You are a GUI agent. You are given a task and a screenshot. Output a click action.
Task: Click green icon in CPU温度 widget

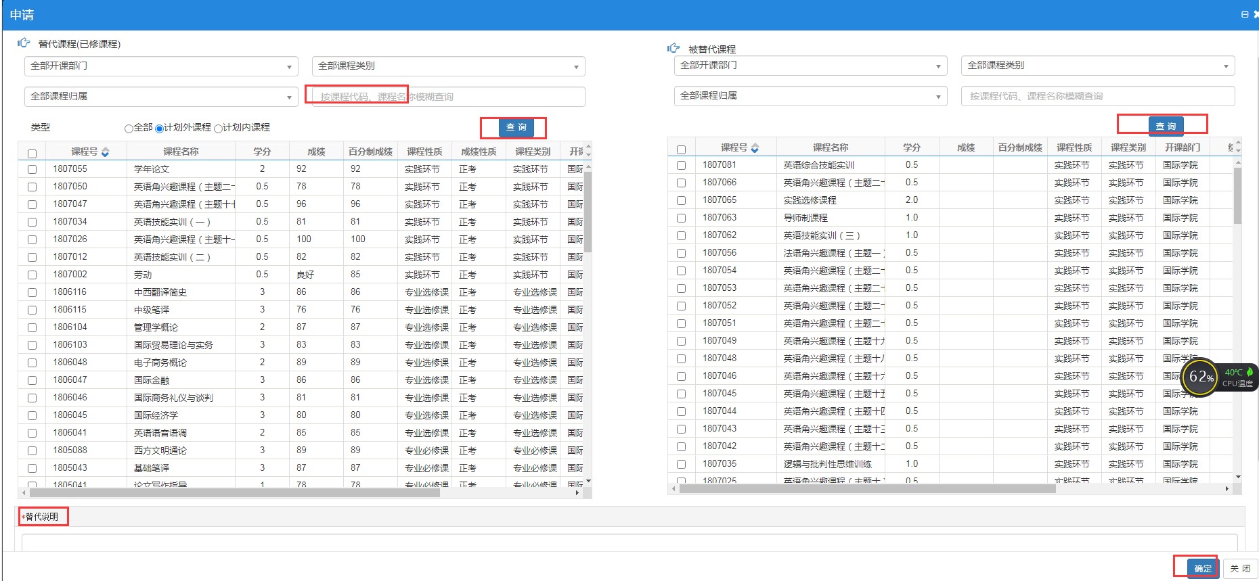[x=1250, y=372]
